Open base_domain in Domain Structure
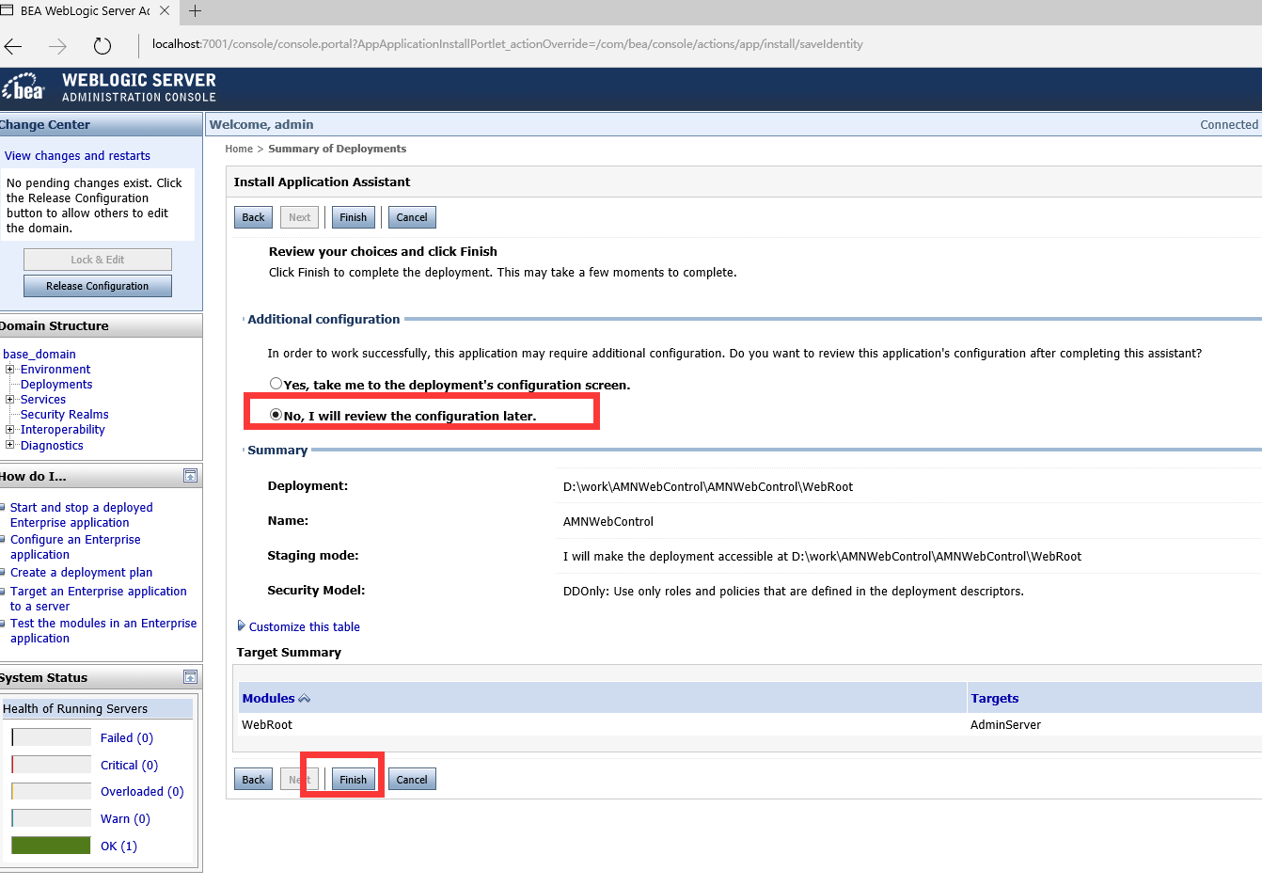1262x886 pixels. coord(39,355)
